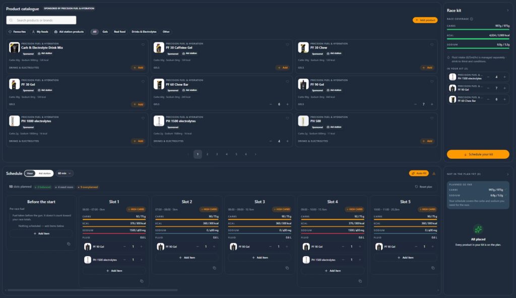Select the Drinks & Electrolytes category tab

[x=144, y=32]
